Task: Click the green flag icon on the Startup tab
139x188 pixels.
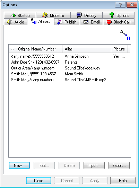Action: pos(13,15)
